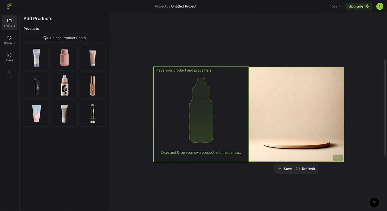Viewport: 387px width, 211px height.
Task: Click the bottle placeholder outline in canvas
Action: point(201,110)
